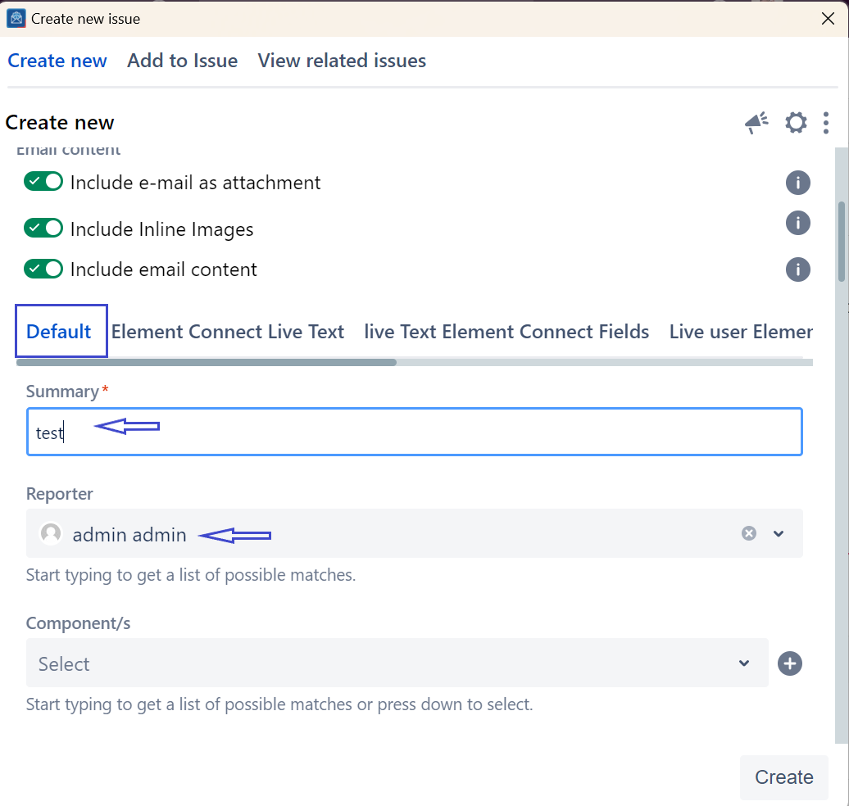This screenshot has height=806, width=849.
Task: Click info icon for e-mail as attachment
Action: (x=797, y=183)
